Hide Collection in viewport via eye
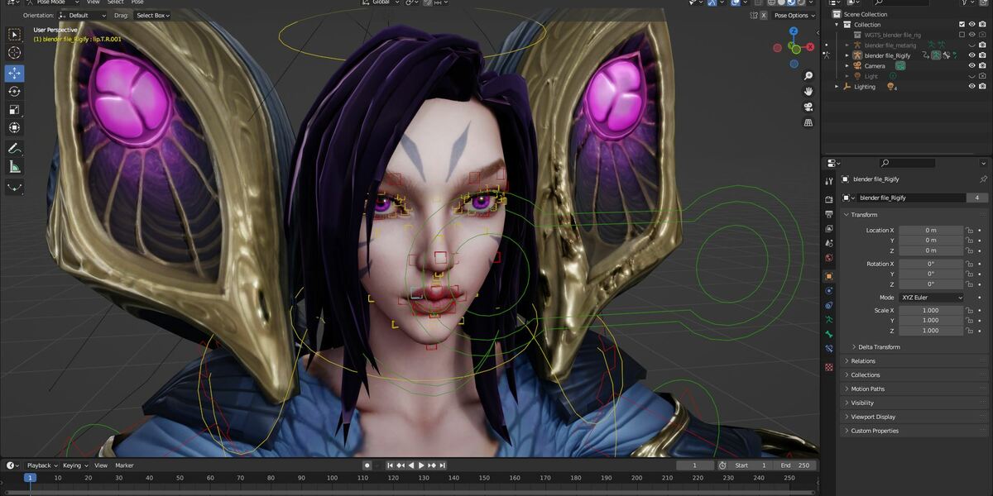Screen dimensions: 993x496 tap(972, 25)
